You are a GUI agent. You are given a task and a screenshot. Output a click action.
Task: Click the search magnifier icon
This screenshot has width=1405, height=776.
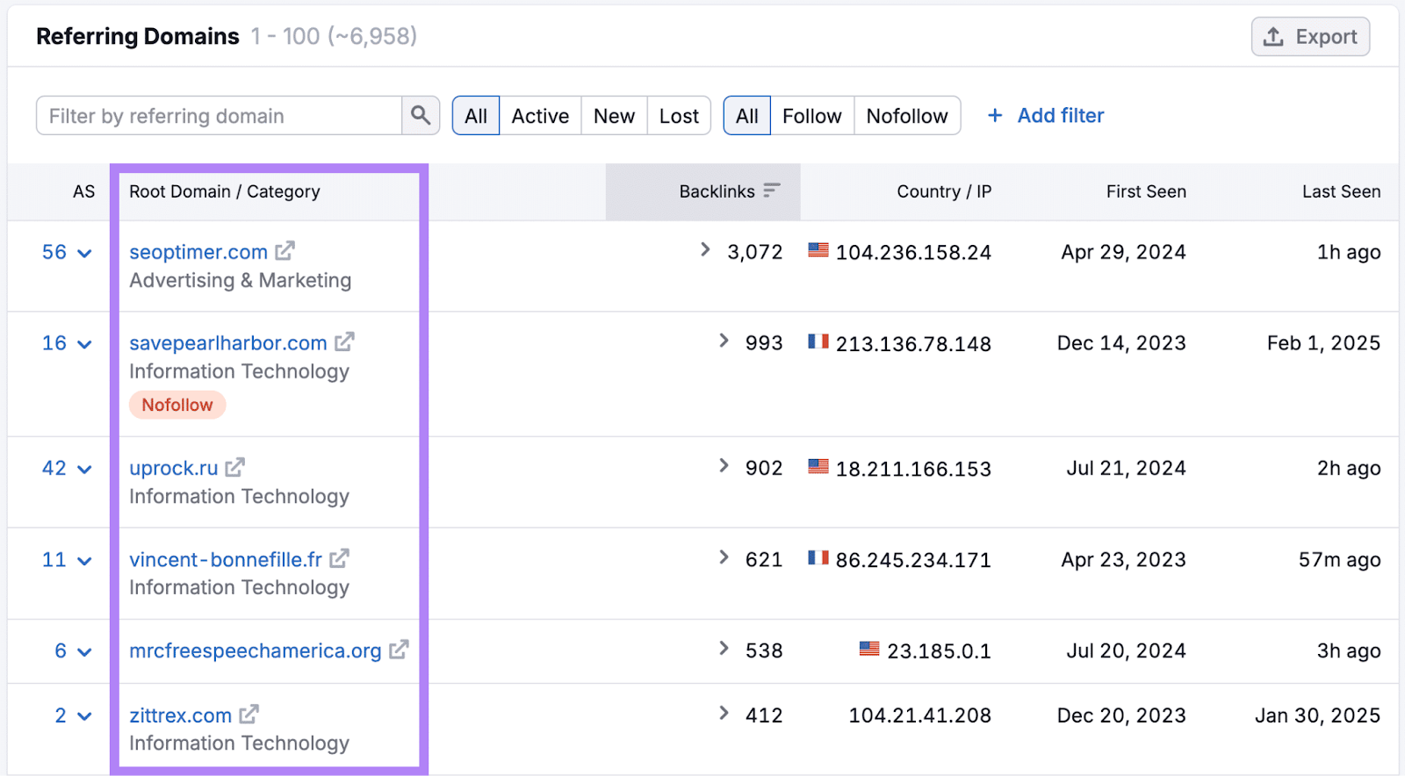click(421, 115)
